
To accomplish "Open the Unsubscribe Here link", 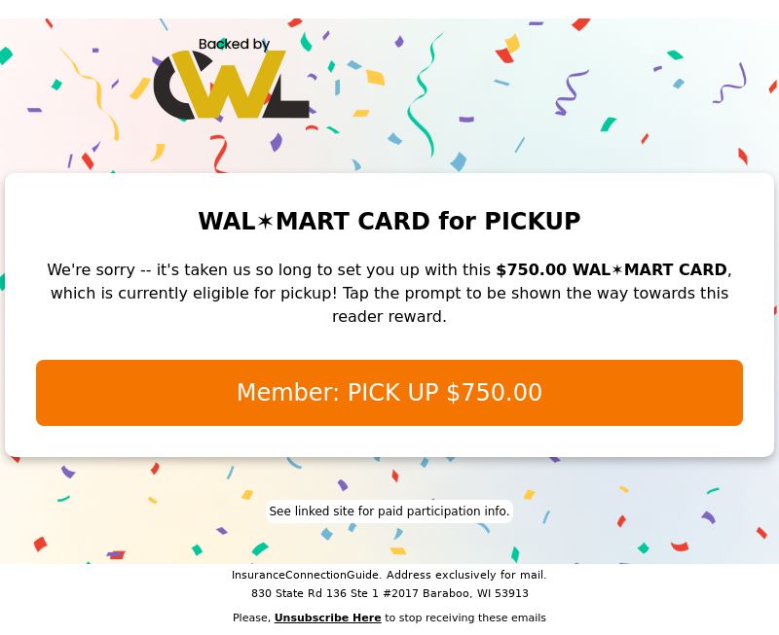I will 327,617.
